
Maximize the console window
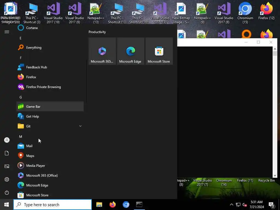pos(258,42)
